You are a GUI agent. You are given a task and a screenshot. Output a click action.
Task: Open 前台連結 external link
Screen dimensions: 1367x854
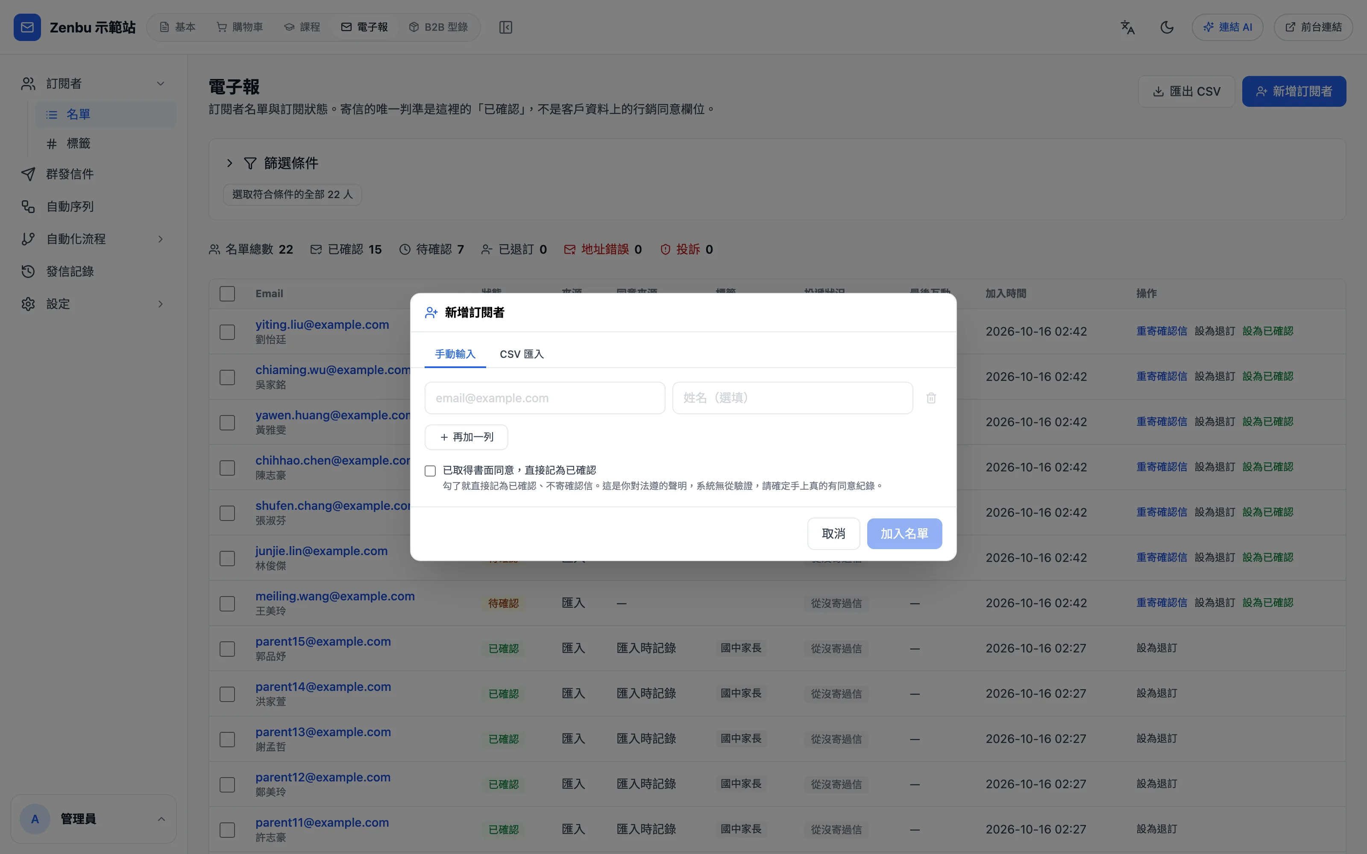[x=1313, y=27]
